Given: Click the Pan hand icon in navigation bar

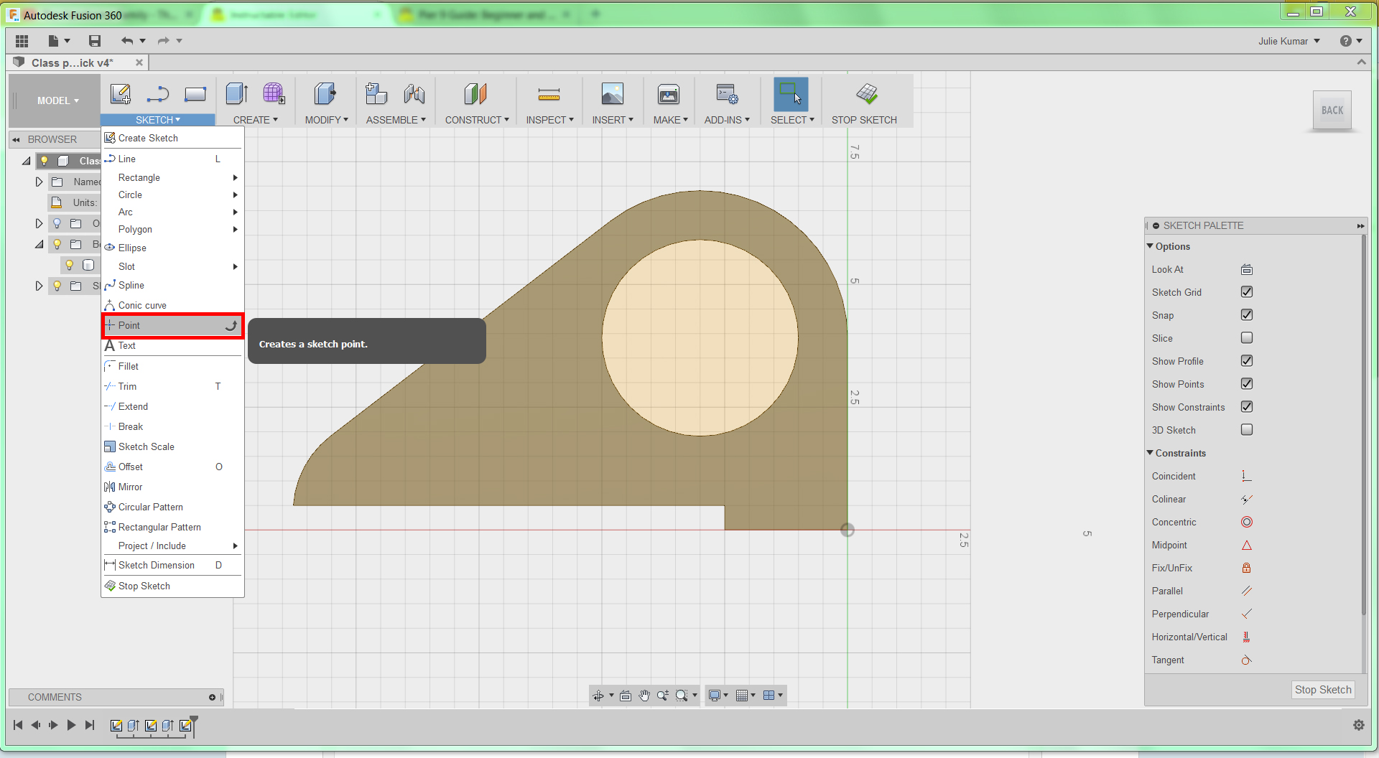Looking at the screenshot, I should point(644,695).
